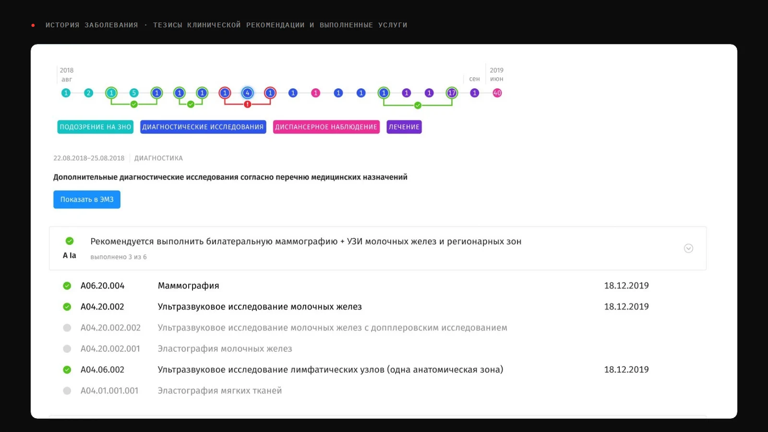Click the highlighted blue marker numbered 4
Image resolution: width=768 pixels, height=432 pixels.
pos(247,93)
